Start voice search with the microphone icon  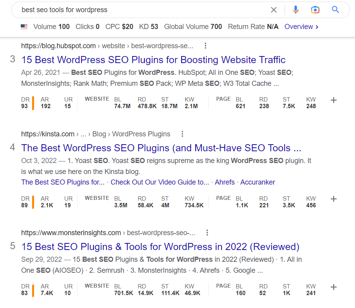296,10
